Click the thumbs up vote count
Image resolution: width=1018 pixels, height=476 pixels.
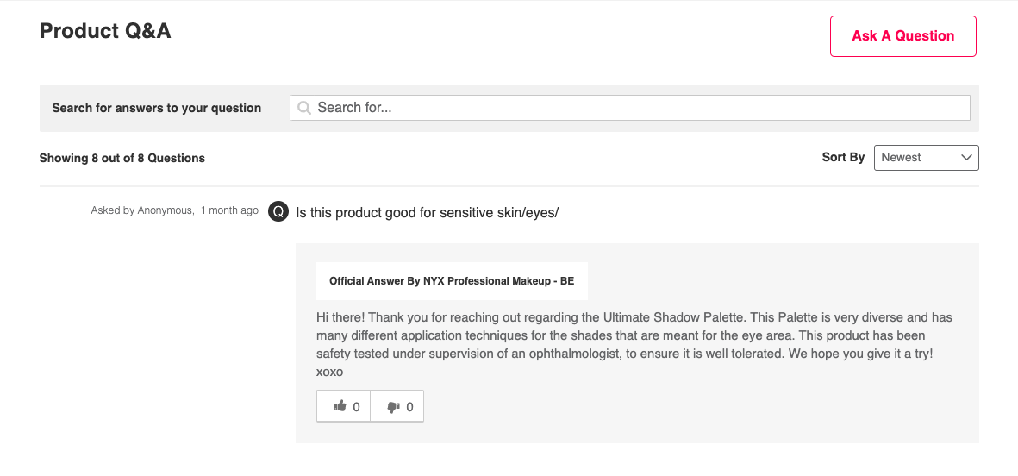point(357,407)
